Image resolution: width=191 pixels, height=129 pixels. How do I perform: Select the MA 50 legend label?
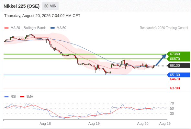coord(62,28)
